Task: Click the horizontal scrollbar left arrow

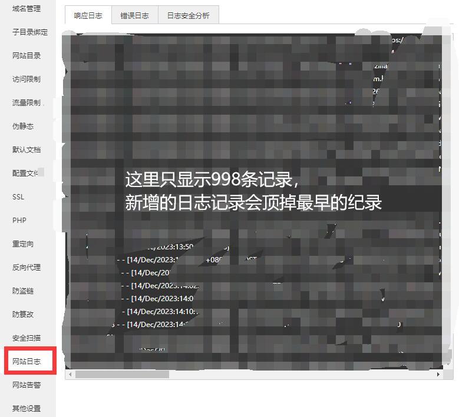Action: point(70,374)
